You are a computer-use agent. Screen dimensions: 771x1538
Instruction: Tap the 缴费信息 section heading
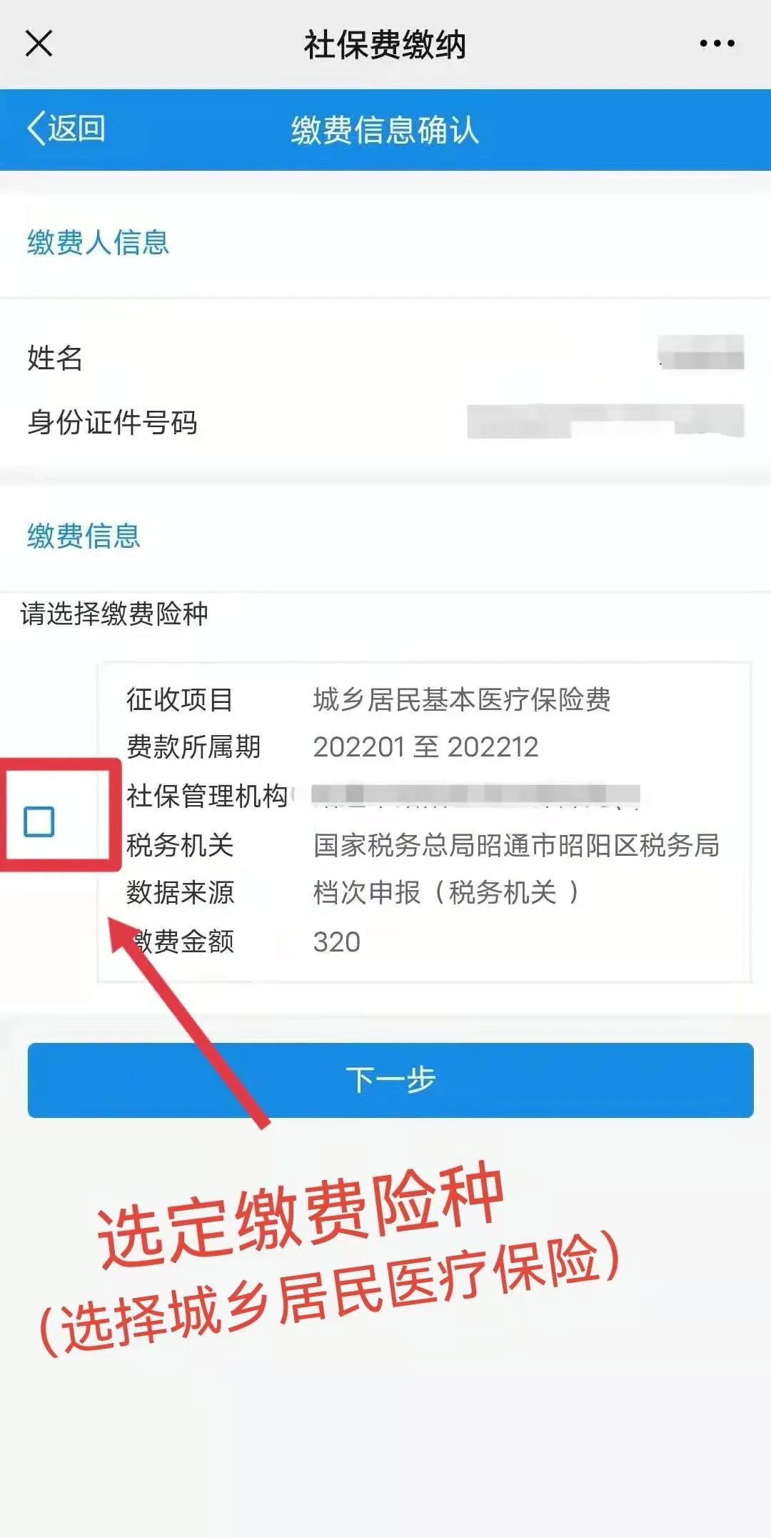click(x=84, y=536)
